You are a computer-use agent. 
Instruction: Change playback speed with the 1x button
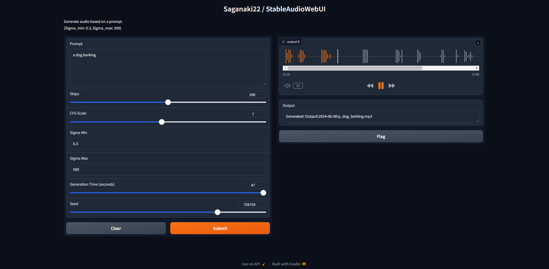click(x=298, y=86)
